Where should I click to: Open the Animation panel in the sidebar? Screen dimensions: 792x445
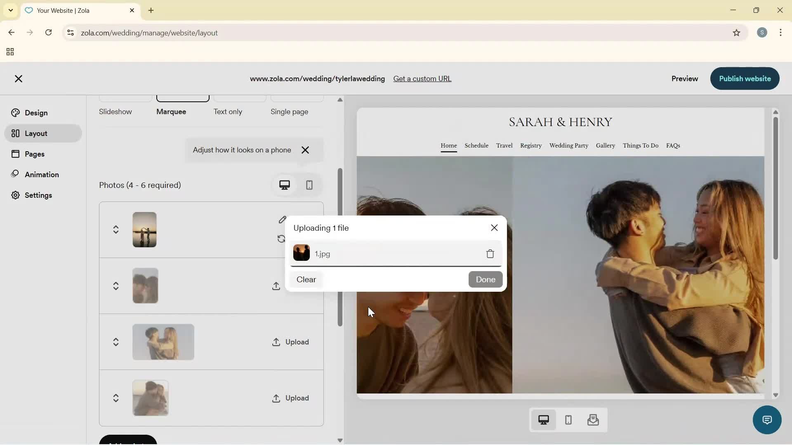click(42, 174)
